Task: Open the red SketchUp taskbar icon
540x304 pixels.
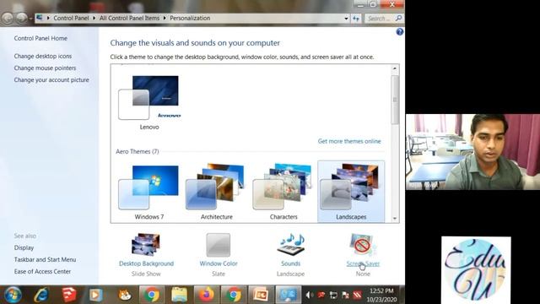Action: [x=68, y=295]
